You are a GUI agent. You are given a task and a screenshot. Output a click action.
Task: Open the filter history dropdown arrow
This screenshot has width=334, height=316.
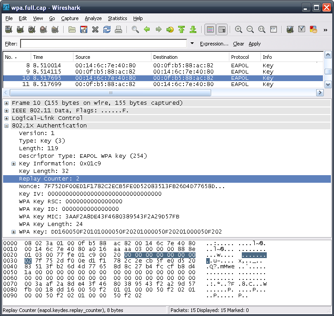[x=192, y=43]
